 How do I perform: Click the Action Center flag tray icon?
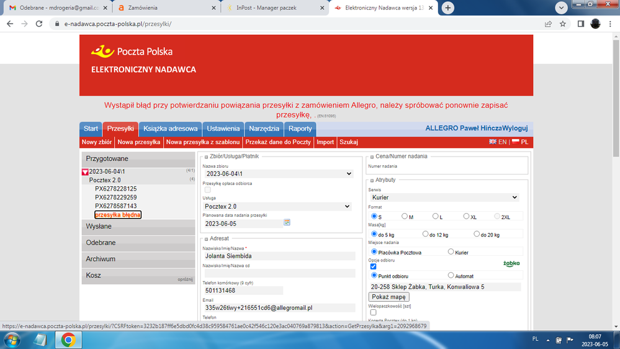tap(570, 340)
